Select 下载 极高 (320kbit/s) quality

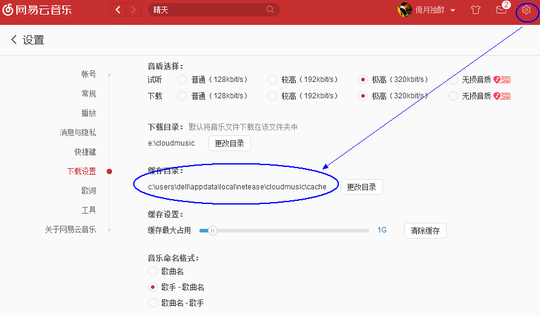[362, 96]
